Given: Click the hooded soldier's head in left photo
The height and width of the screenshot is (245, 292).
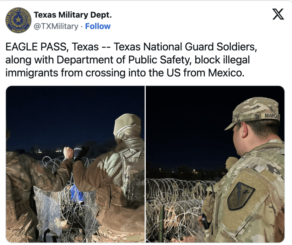Looking at the screenshot, I should pyautogui.click(x=127, y=127).
